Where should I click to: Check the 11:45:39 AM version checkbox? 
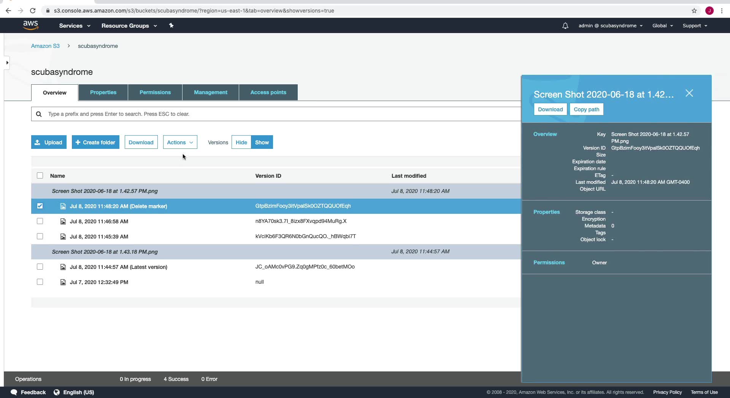[40, 236]
